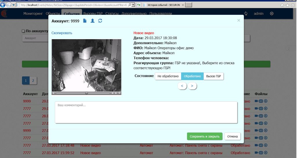Click the video seek slider handle
This screenshot has height=158, width=297.
[x=86, y=93]
